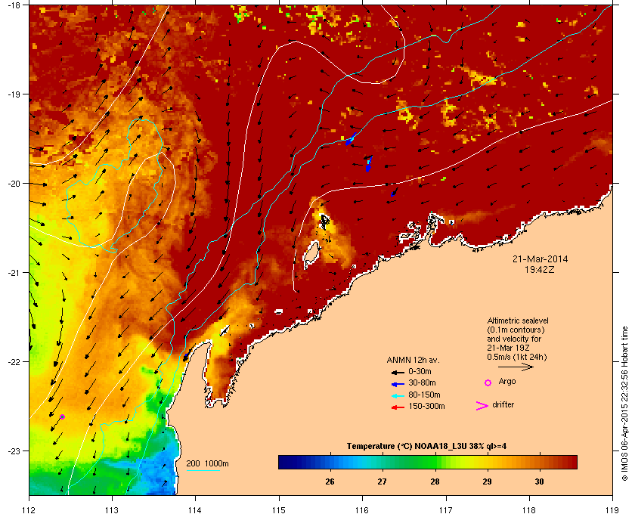Image resolution: width=635 pixels, height=514 pixels.
Task: Click the magenta Argo circle legend symbol
Action: coord(488,382)
